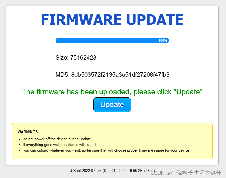Click the blue Update button
The height and width of the screenshot is (178, 226).
point(112,104)
